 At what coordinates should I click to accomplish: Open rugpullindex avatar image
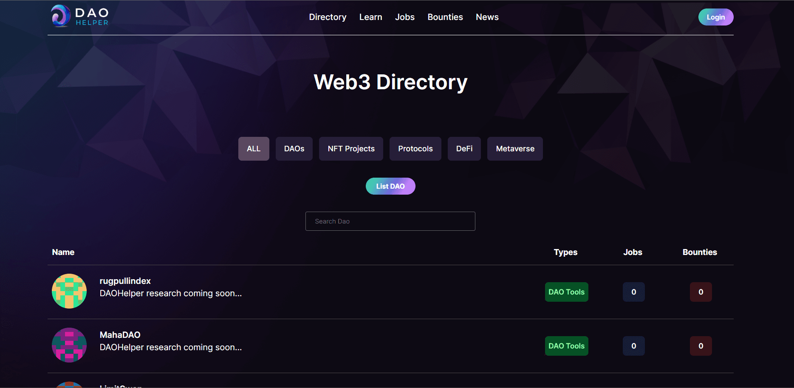69,291
